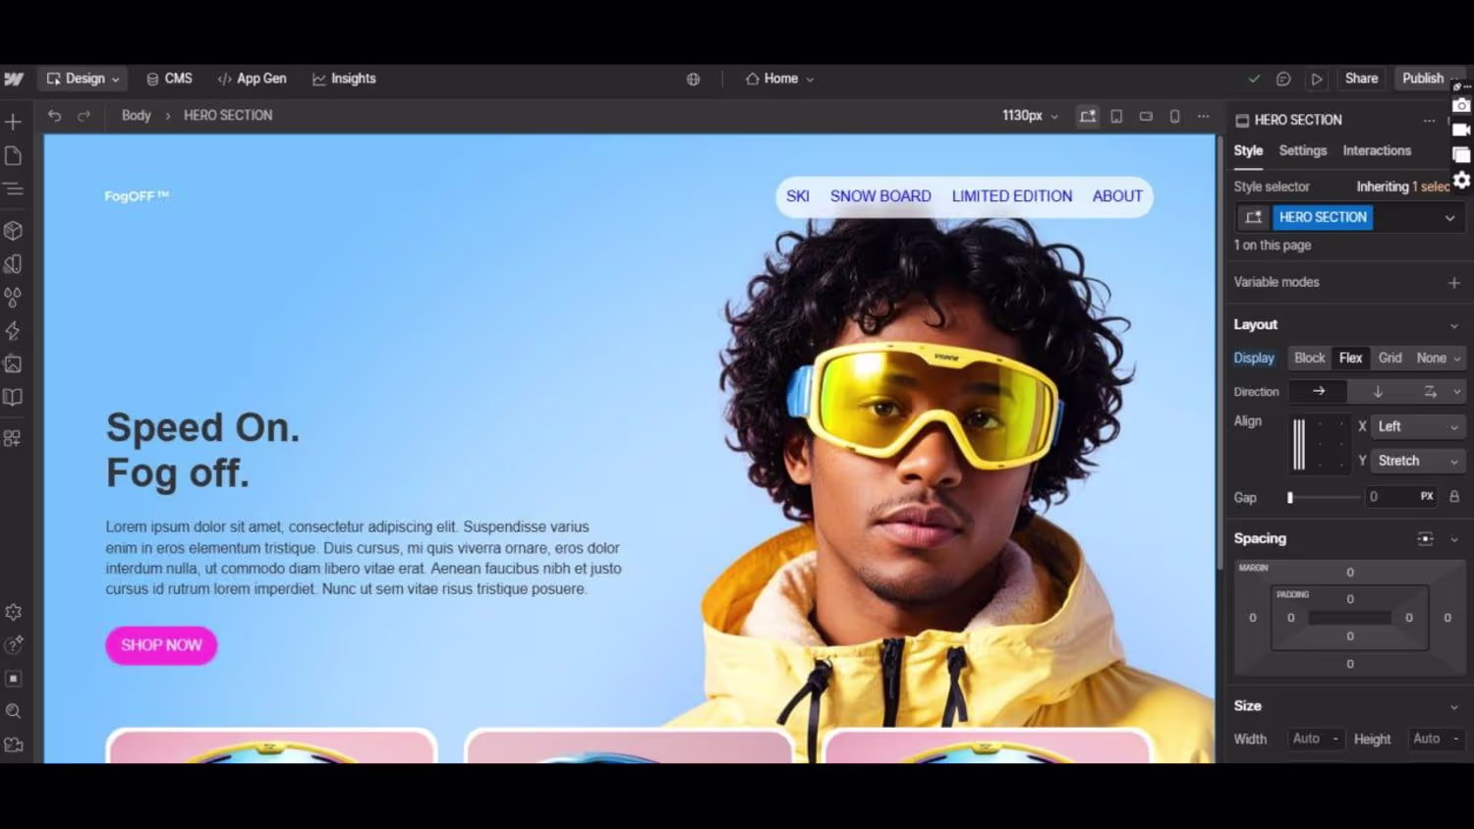Set flex direction to horizontal arrow

[1319, 392]
